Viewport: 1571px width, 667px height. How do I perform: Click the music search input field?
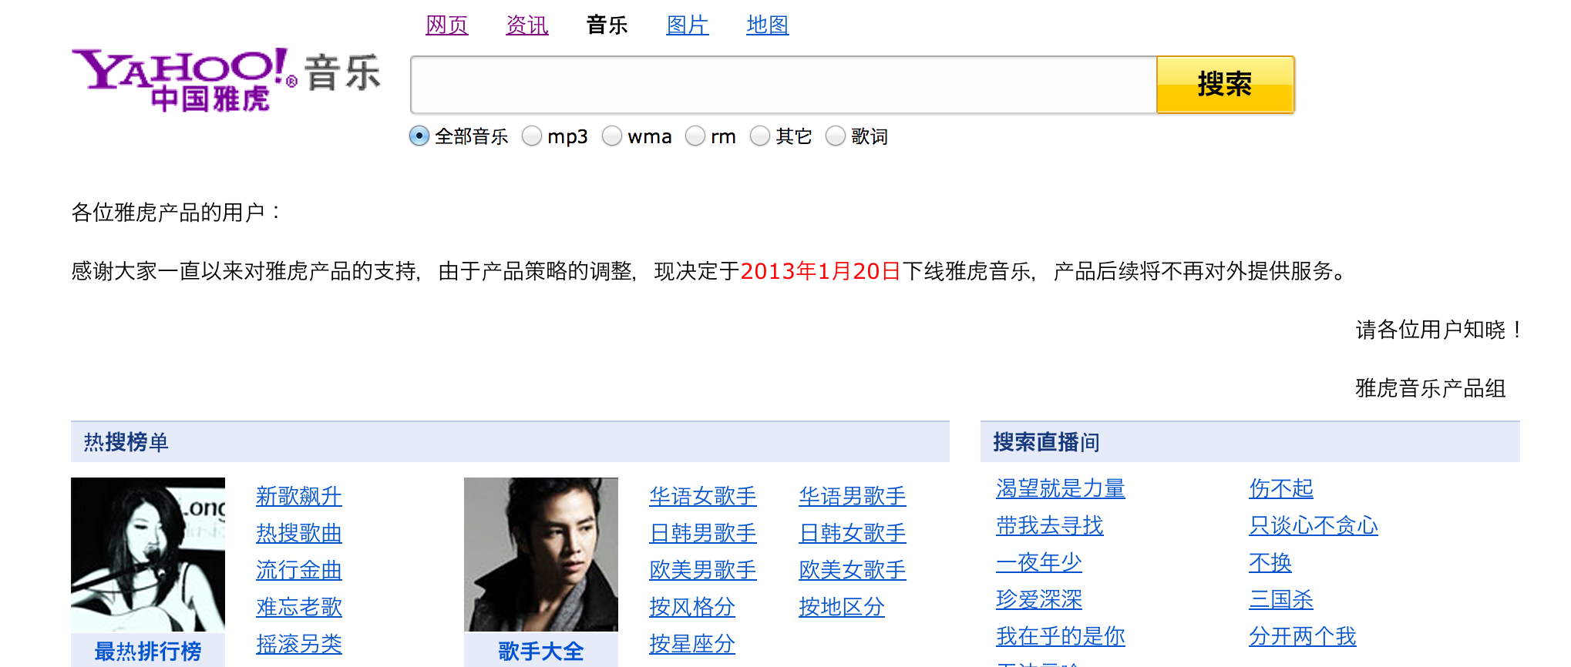click(x=783, y=85)
